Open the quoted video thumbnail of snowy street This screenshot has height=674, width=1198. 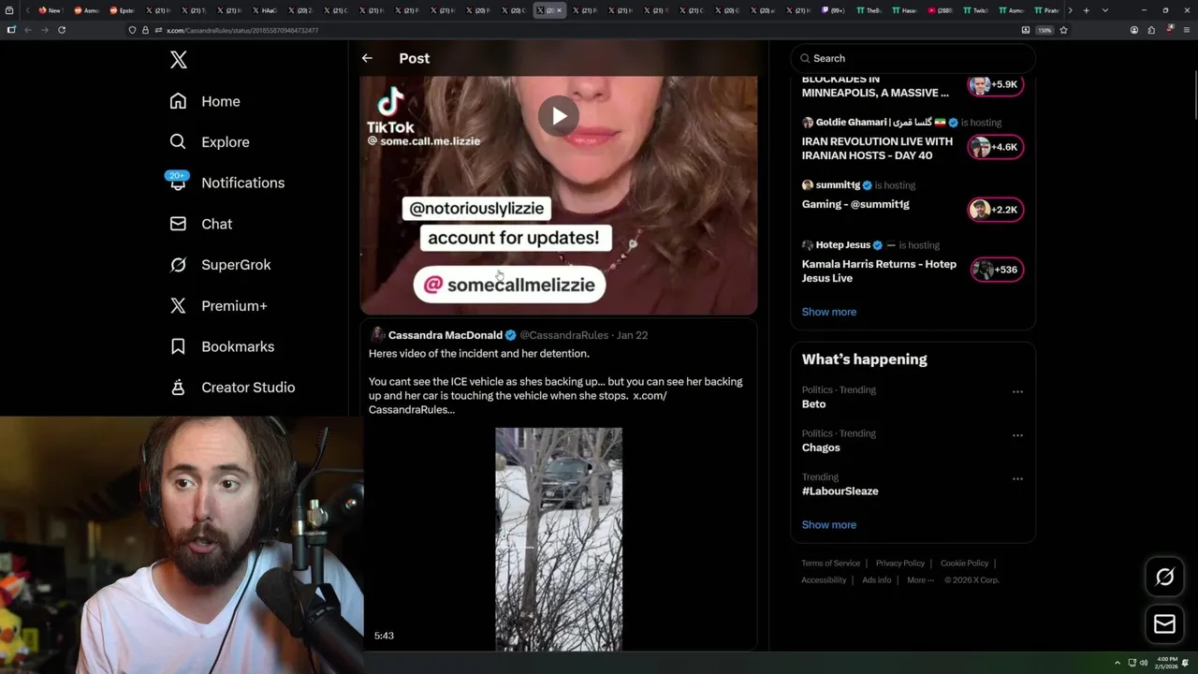[559, 538]
